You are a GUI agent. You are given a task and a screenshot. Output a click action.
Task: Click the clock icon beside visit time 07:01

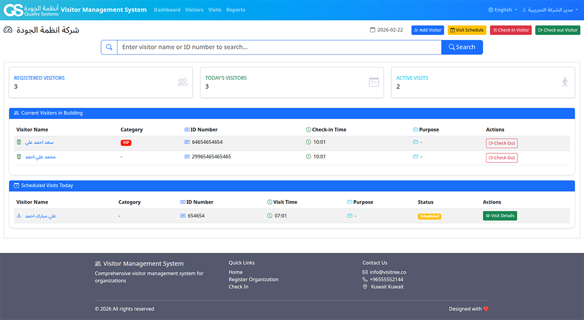pyautogui.click(x=270, y=216)
